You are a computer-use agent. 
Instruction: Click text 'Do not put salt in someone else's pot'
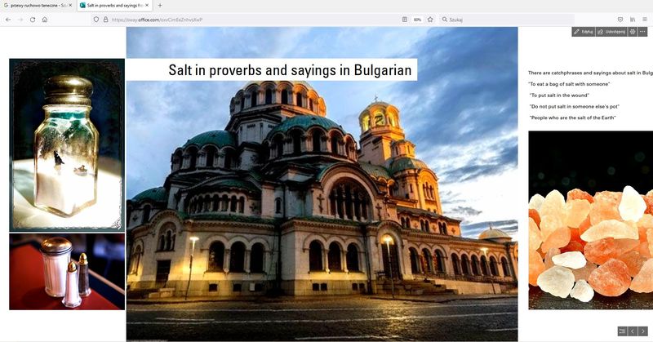click(575, 107)
